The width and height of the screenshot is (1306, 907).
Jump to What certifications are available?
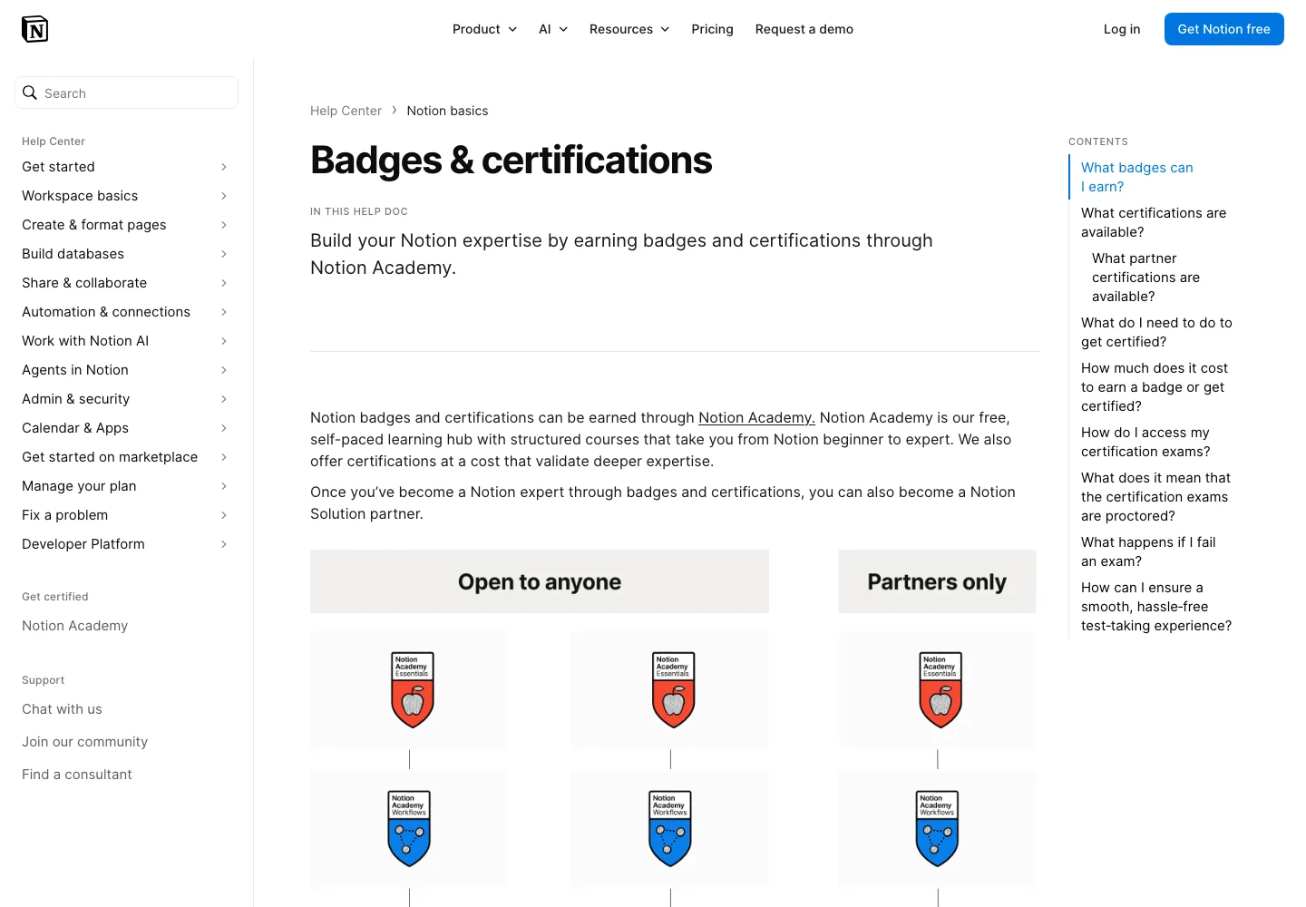pos(1154,222)
